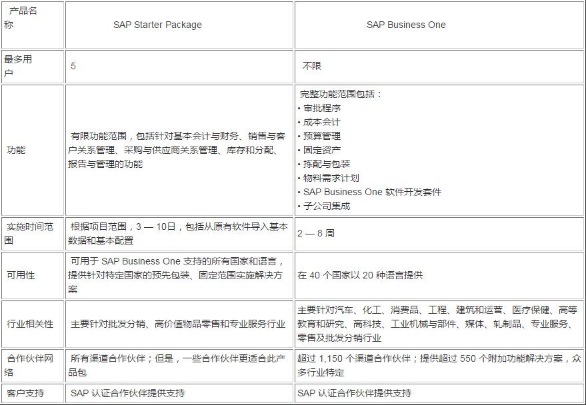
Task: Click the 物料需求计划 bullet item
Action: click(329, 178)
